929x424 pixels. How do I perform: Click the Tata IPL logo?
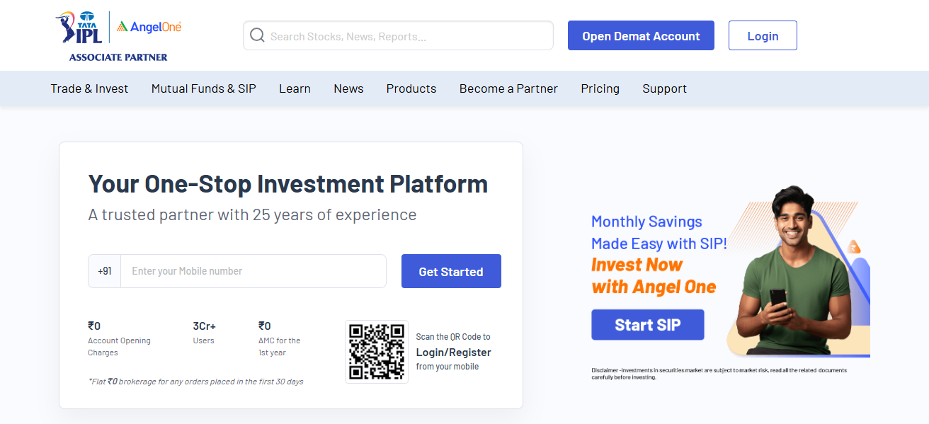tap(79, 28)
